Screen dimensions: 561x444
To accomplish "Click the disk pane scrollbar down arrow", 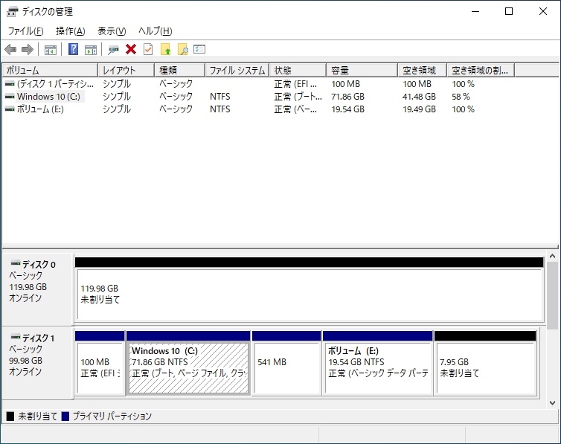I will click(x=552, y=403).
